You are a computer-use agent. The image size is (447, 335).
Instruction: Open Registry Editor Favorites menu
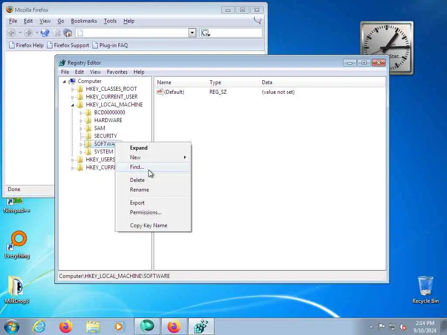(x=117, y=72)
